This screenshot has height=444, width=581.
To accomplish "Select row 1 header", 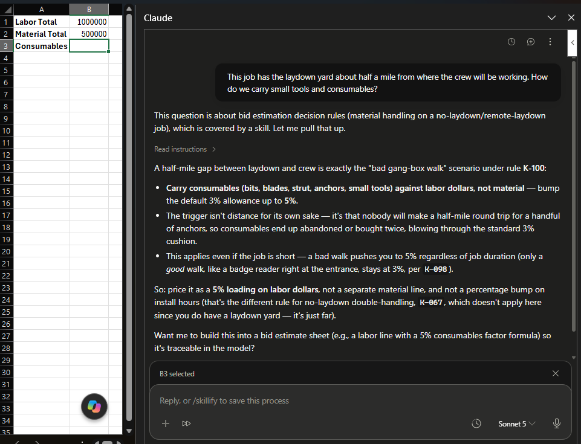I will click(6, 22).
